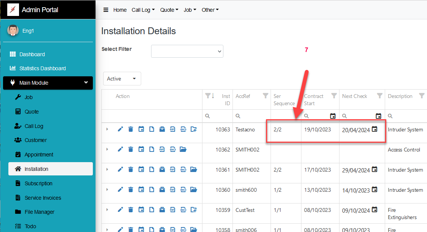Toggle the sidebar with the hamburger icon

click(x=106, y=10)
